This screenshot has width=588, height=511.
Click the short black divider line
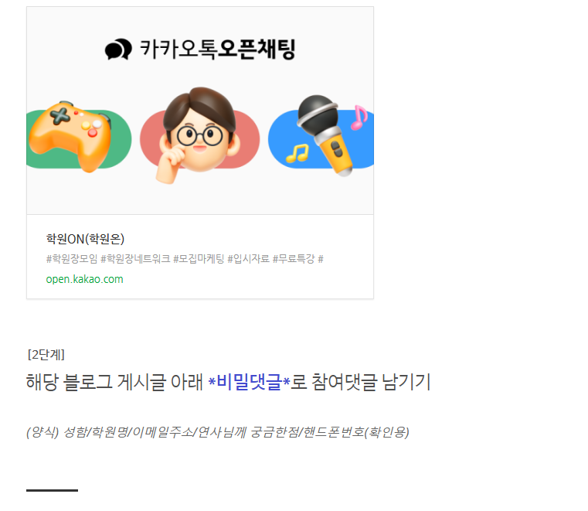coord(52,490)
